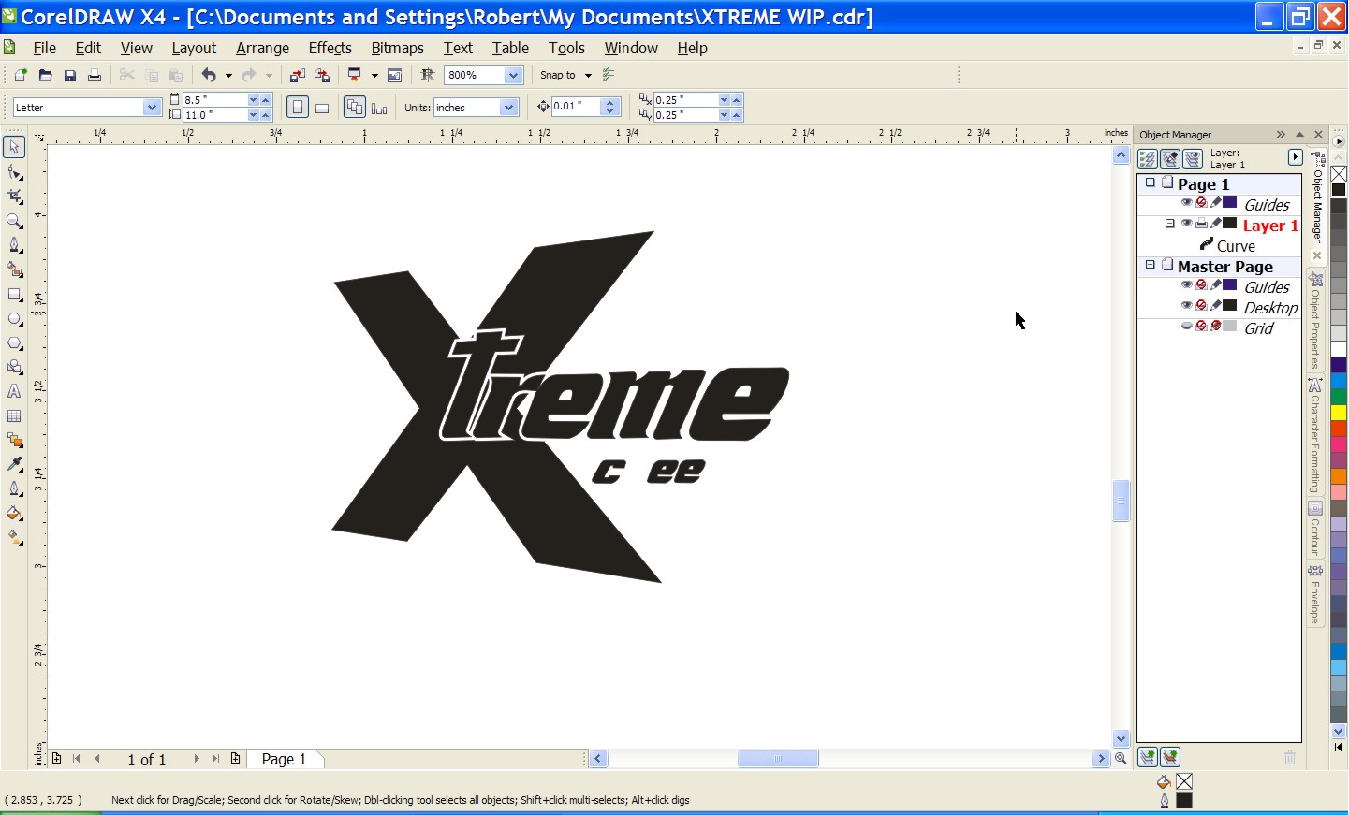This screenshot has height=815, width=1349.
Task: Select the Zoom tool in the toolbox
Action: (14, 221)
